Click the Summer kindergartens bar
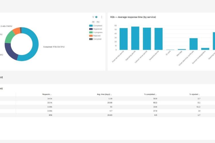The width and height of the screenshot is (215, 143). pos(205,49)
